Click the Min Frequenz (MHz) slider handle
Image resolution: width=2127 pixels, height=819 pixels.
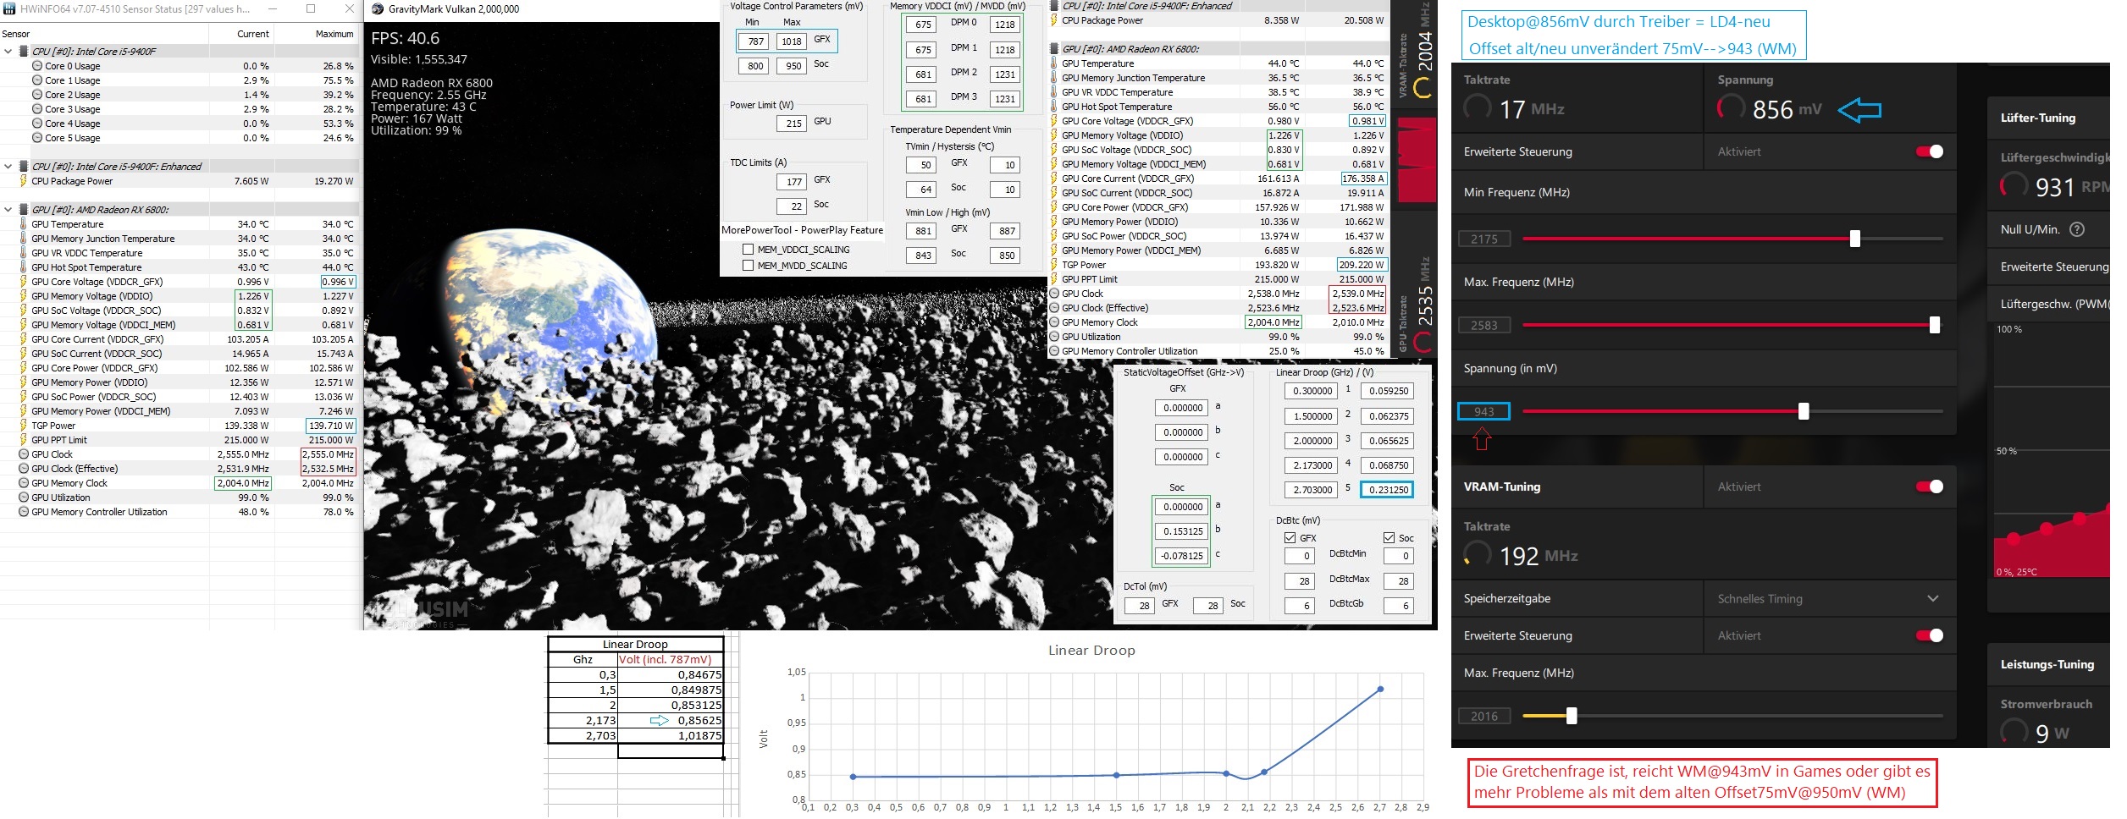[x=1855, y=239]
